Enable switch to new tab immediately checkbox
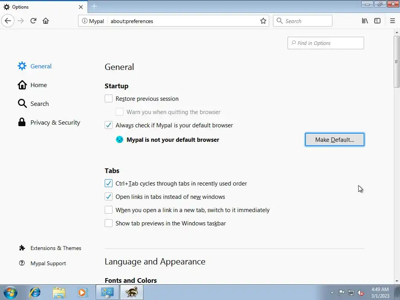 click(109, 210)
